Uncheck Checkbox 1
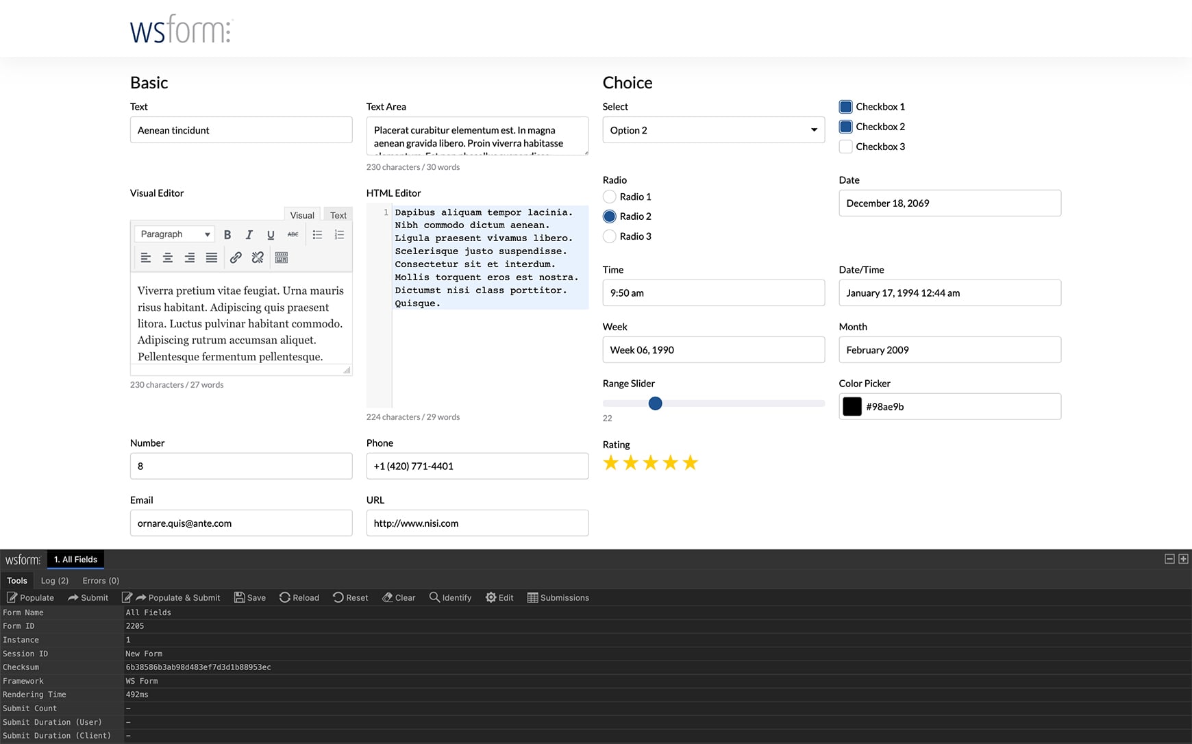1192x744 pixels. (845, 106)
